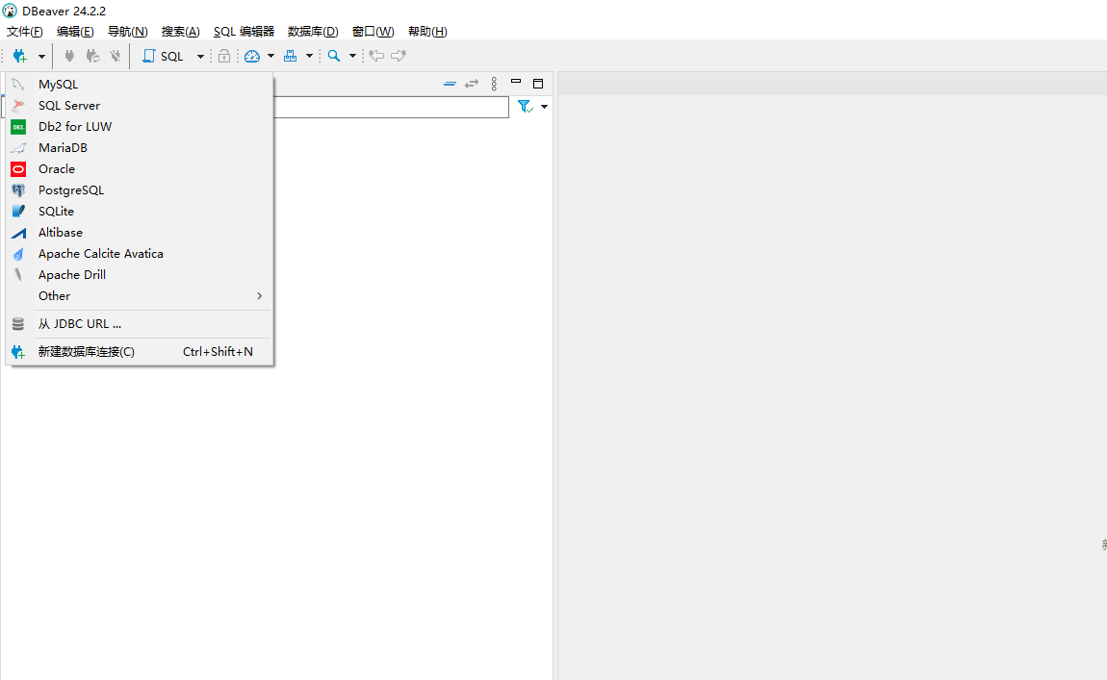Open the search icon in the toolbar

coord(331,55)
